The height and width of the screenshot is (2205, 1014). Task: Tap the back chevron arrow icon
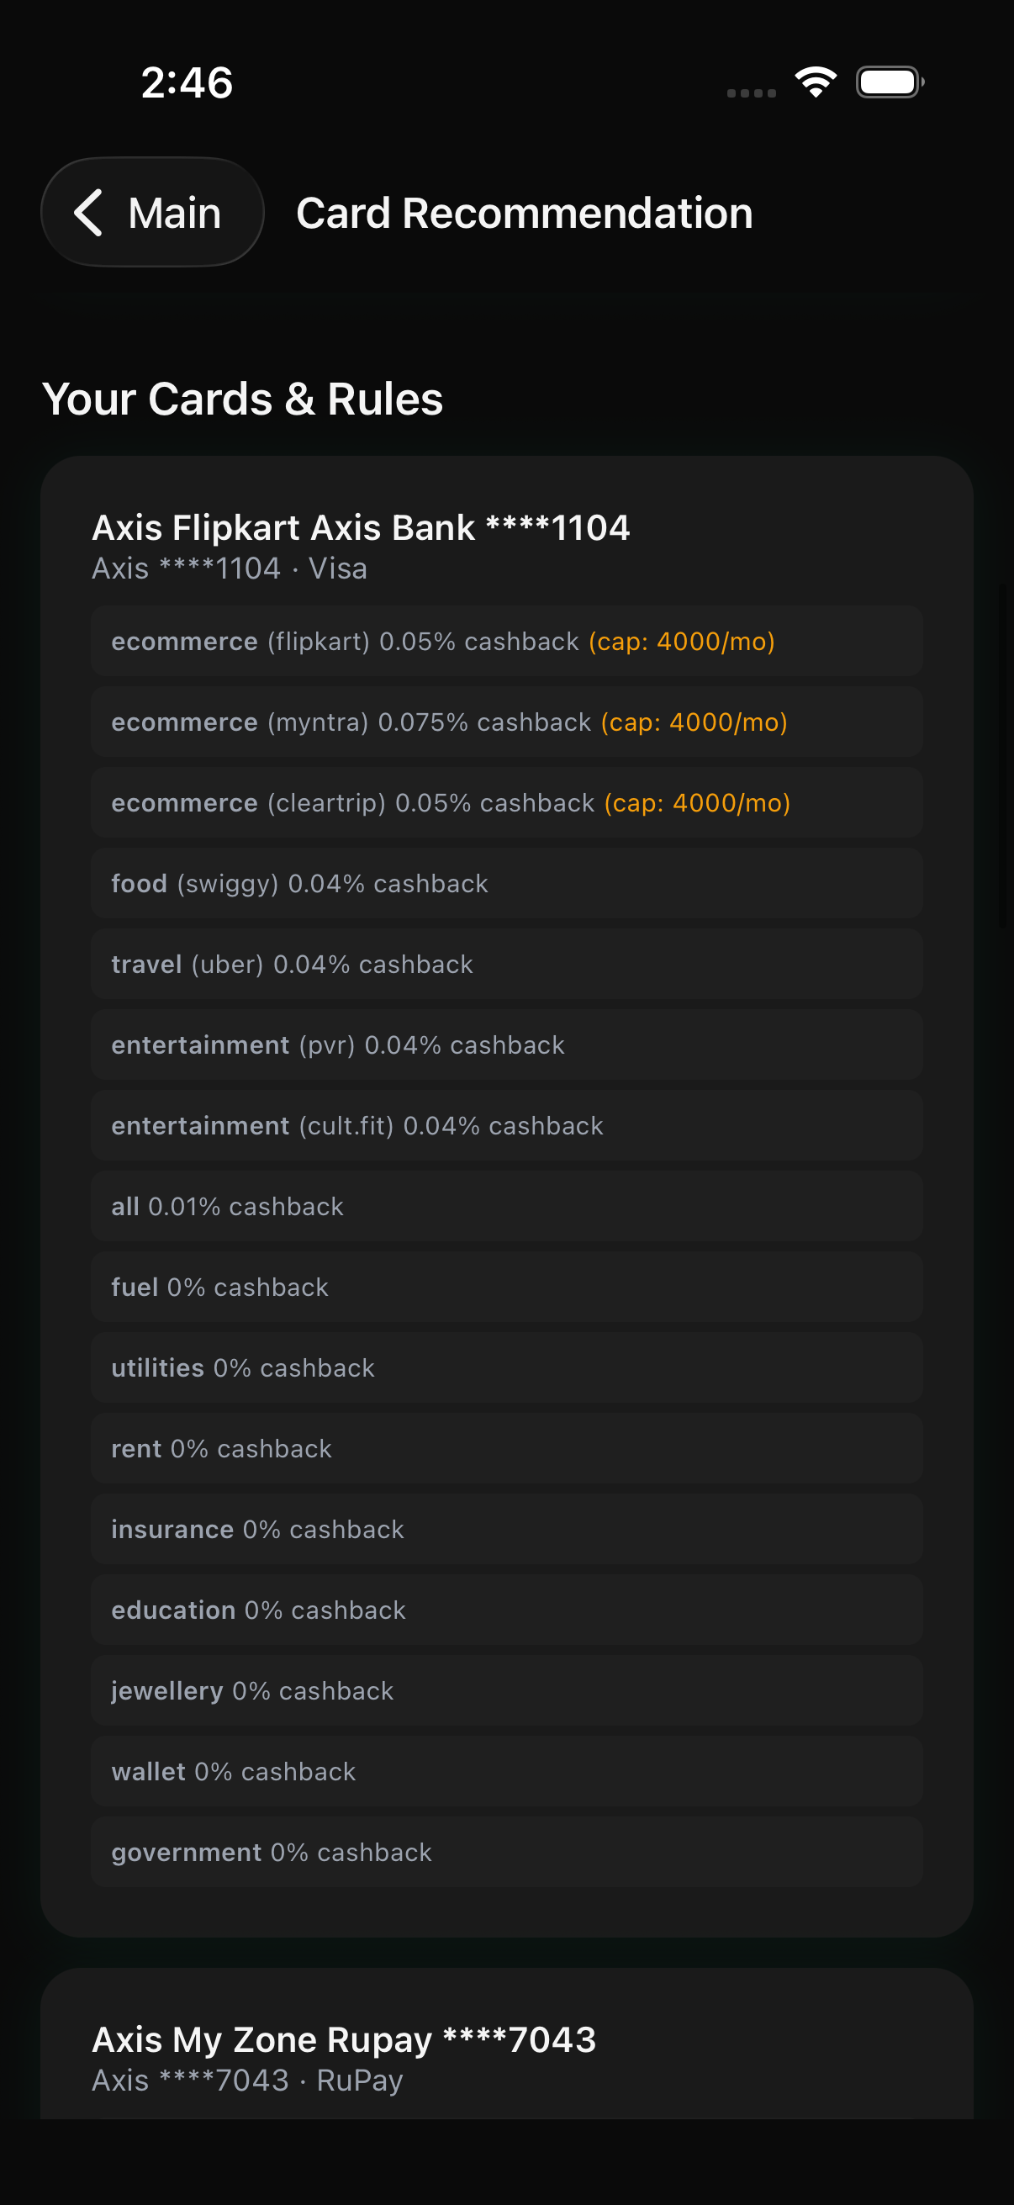pos(89,212)
